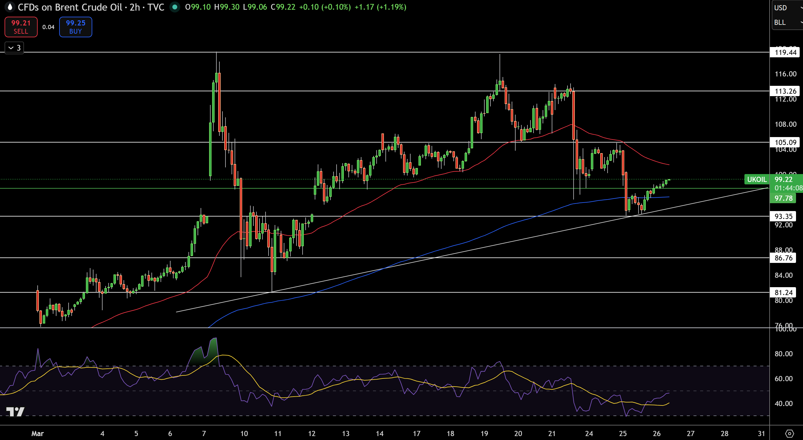
Task: Select the 105.09 price level label
Action: tap(785, 142)
